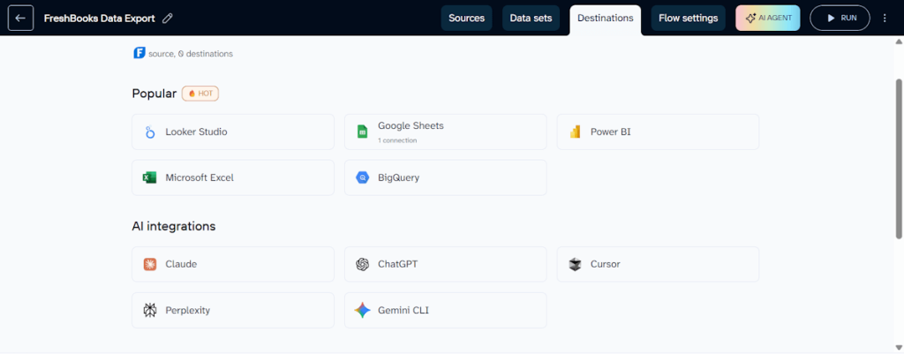Select Cursor AI integration card
This screenshot has width=904, height=355.
[658, 265]
